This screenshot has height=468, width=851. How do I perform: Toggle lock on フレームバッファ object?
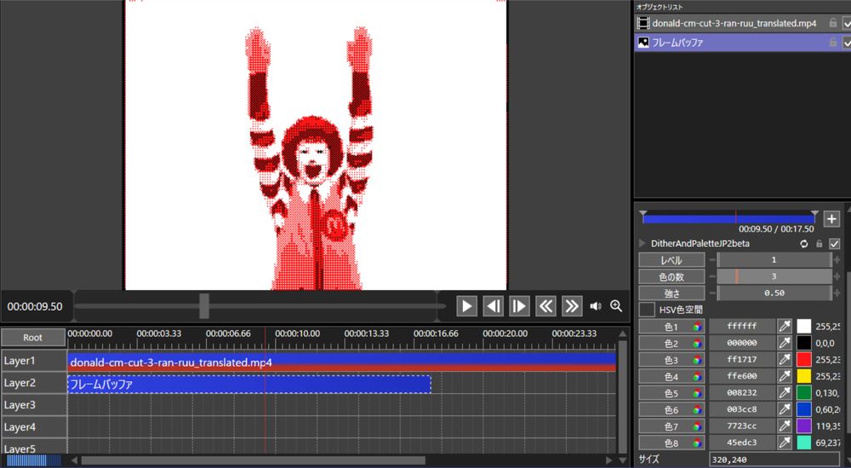pos(832,42)
